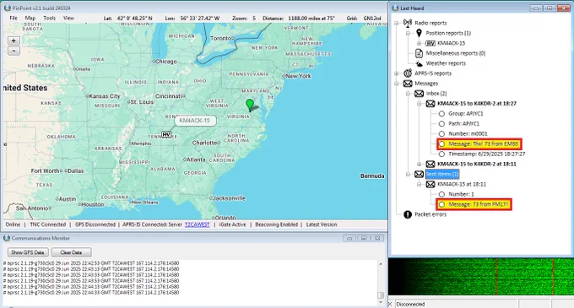Click envelope icon for KM4ACK-15 at 18:11

[x=430, y=184]
